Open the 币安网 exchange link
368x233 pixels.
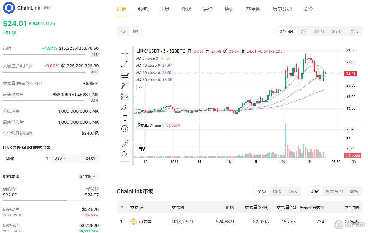(x=145, y=222)
